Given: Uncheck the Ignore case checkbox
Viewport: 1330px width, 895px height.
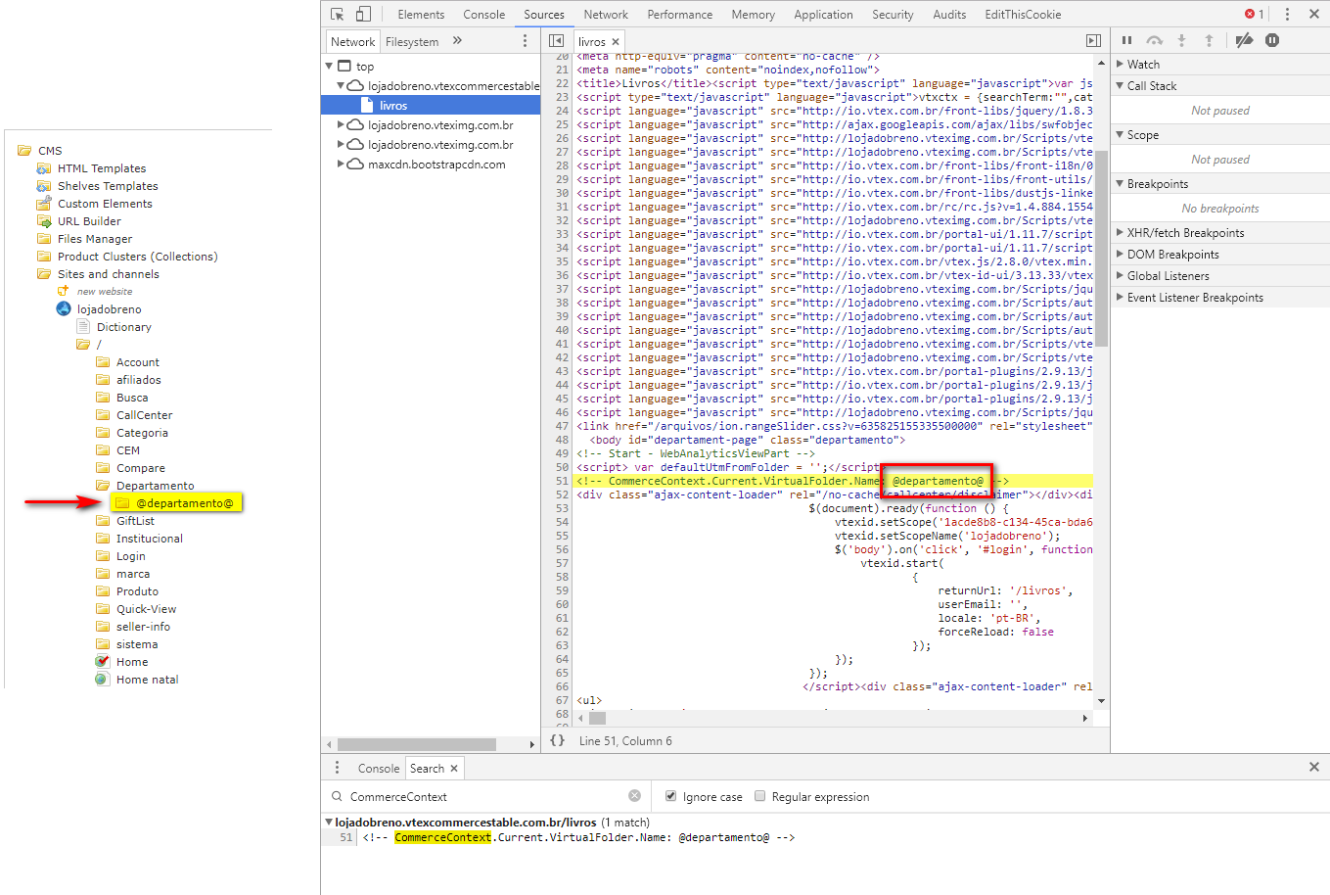Looking at the screenshot, I should [670, 796].
